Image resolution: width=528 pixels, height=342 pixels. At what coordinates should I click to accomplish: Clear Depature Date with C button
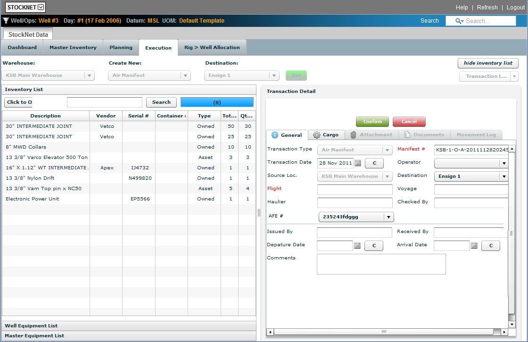click(x=374, y=246)
